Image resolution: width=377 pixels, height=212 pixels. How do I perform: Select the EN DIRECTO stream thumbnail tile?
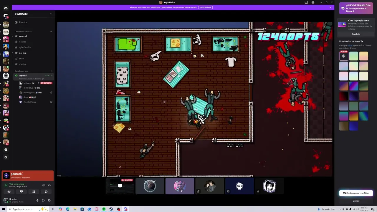point(120,186)
